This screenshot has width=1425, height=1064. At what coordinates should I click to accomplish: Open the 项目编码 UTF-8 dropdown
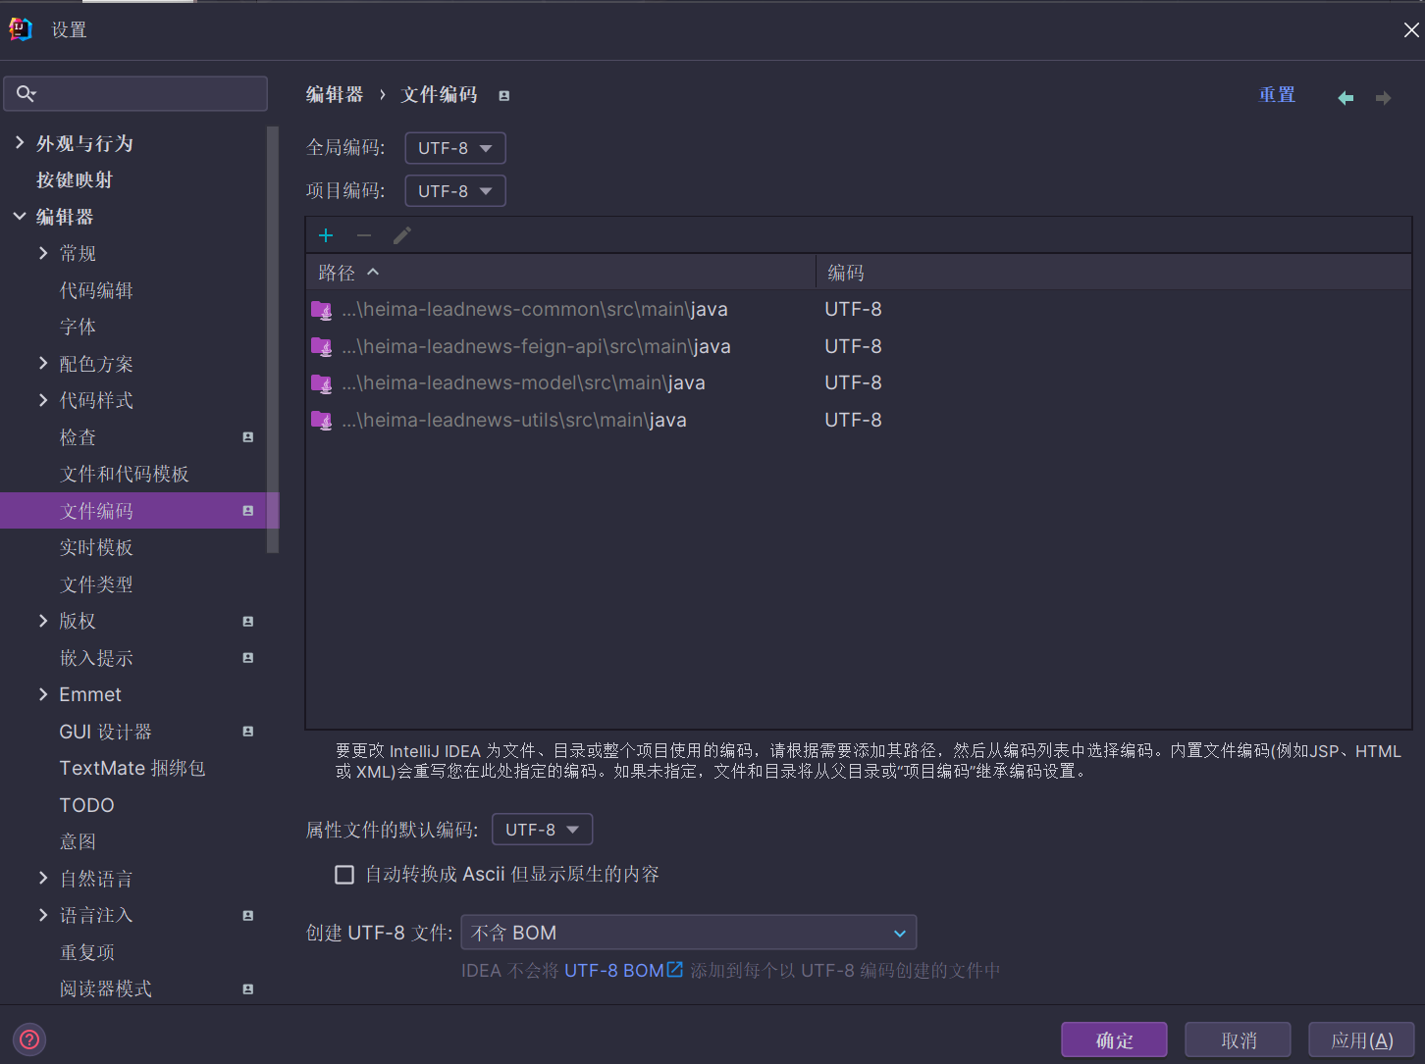click(455, 191)
